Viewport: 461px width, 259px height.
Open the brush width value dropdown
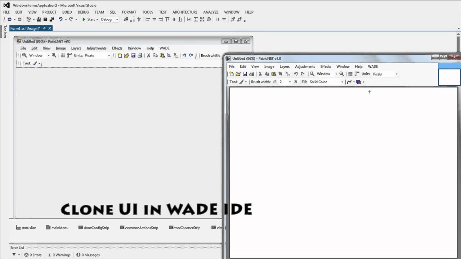(x=290, y=82)
